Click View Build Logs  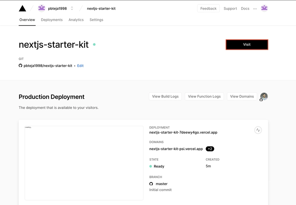(165, 96)
